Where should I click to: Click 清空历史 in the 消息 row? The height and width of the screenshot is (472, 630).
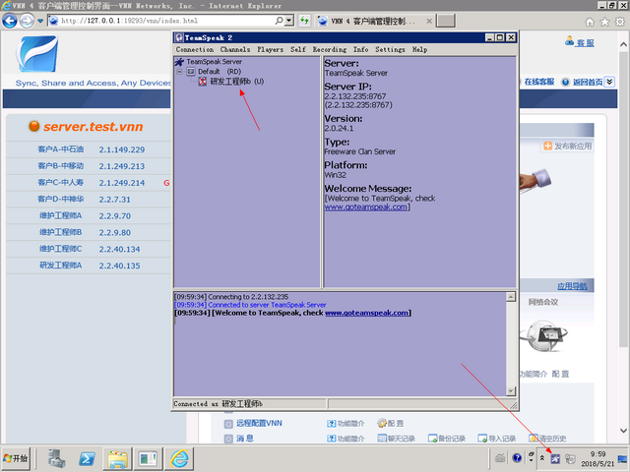547,439
